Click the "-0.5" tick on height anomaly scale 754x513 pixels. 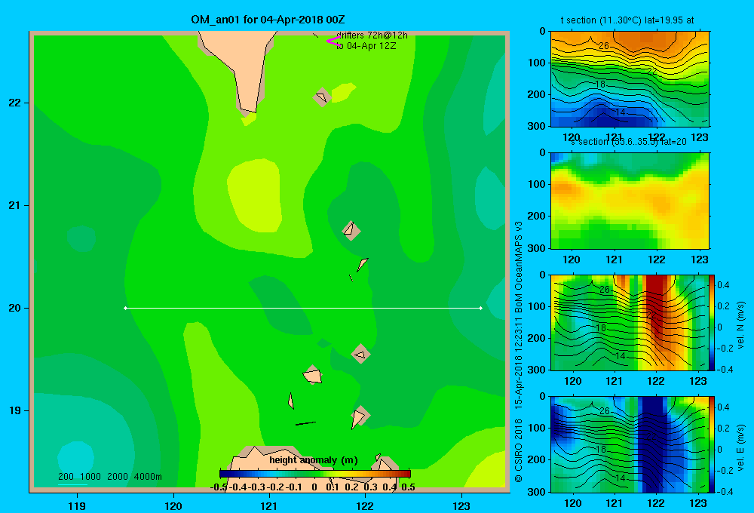click(x=219, y=487)
